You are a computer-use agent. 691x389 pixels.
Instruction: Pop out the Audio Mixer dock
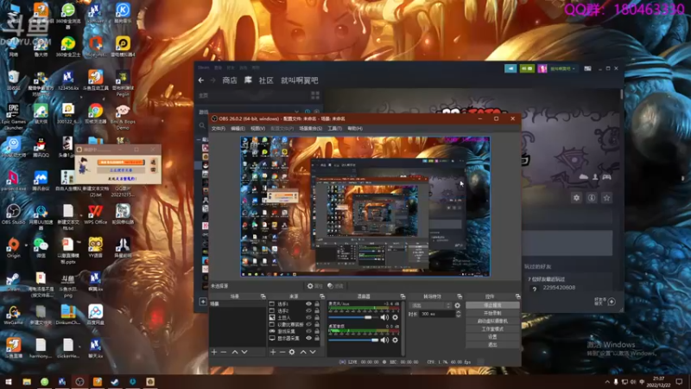[403, 297]
